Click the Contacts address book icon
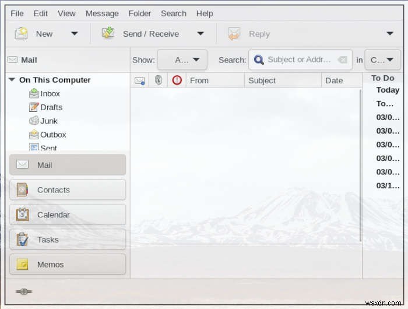The height and width of the screenshot is (309, 408). click(22, 189)
